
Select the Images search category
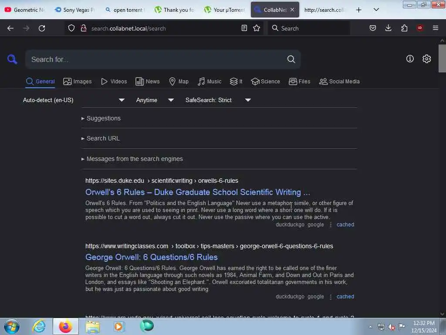(78, 82)
